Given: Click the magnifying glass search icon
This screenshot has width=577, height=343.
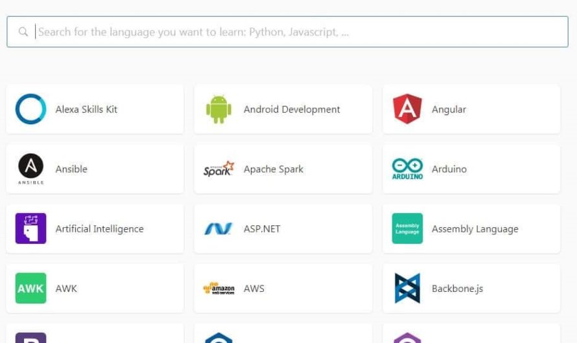Looking at the screenshot, I should click(x=23, y=32).
